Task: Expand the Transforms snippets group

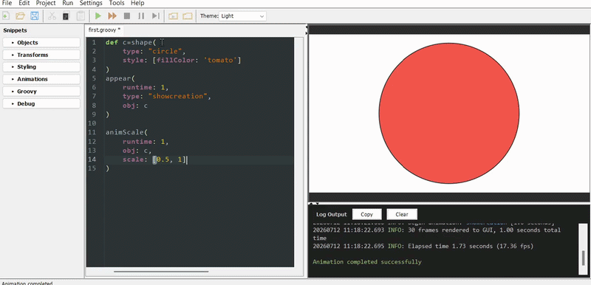Action: coord(41,55)
